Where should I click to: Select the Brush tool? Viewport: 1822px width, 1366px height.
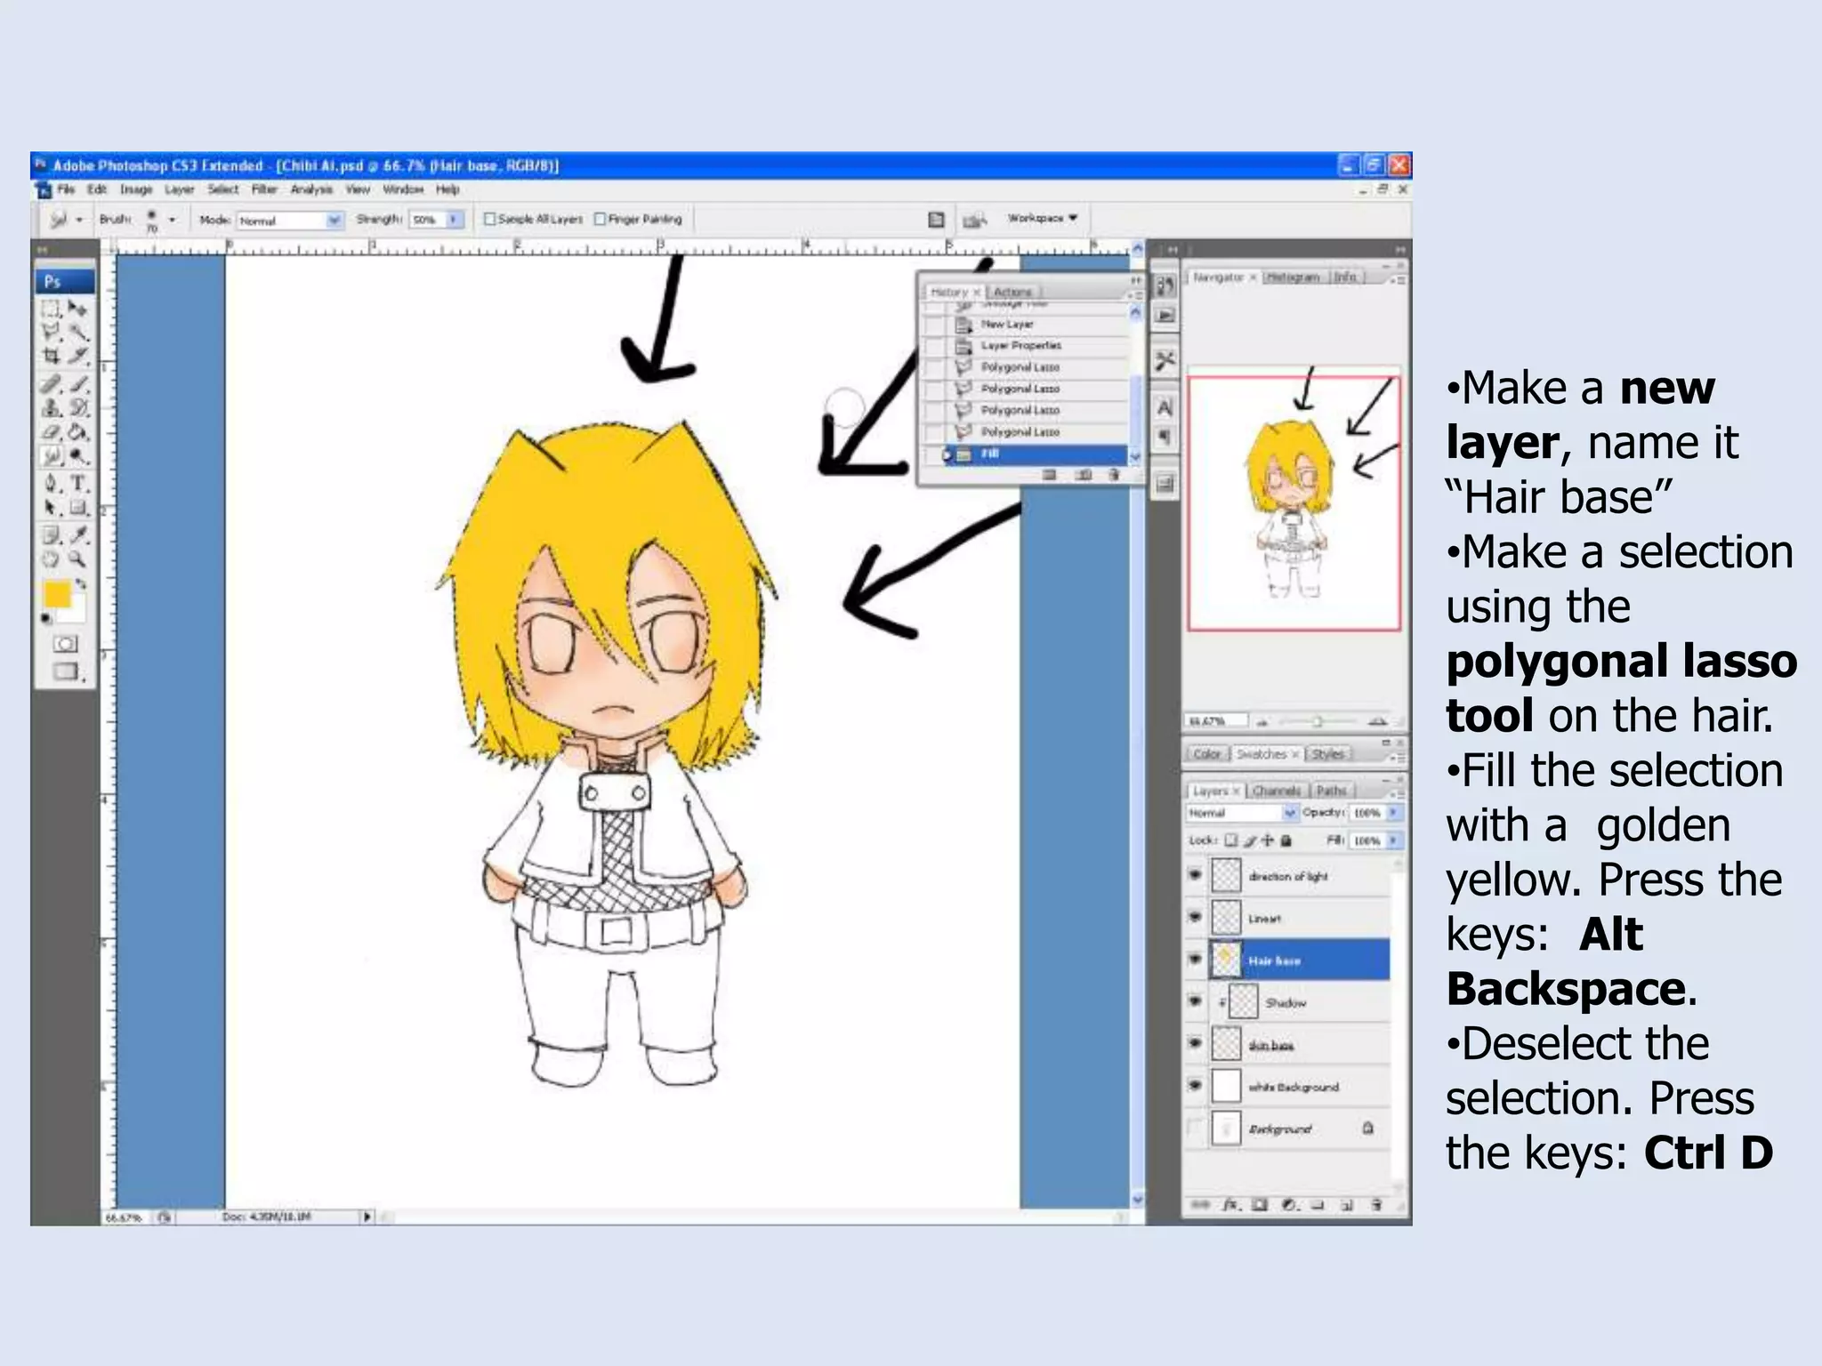[78, 384]
